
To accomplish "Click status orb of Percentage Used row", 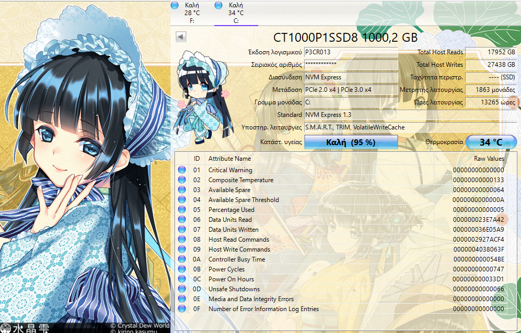I will 182,209.
